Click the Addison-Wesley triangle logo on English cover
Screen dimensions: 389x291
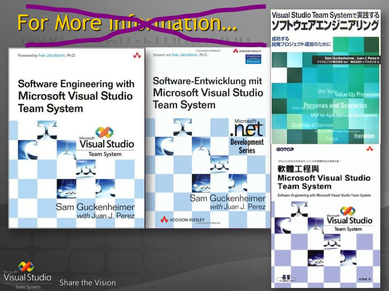coord(137,55)
